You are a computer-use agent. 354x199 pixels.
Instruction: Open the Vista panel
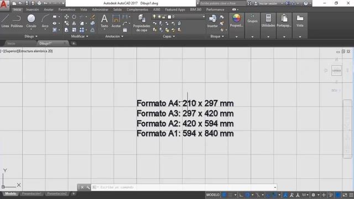(x=300, y=21)
